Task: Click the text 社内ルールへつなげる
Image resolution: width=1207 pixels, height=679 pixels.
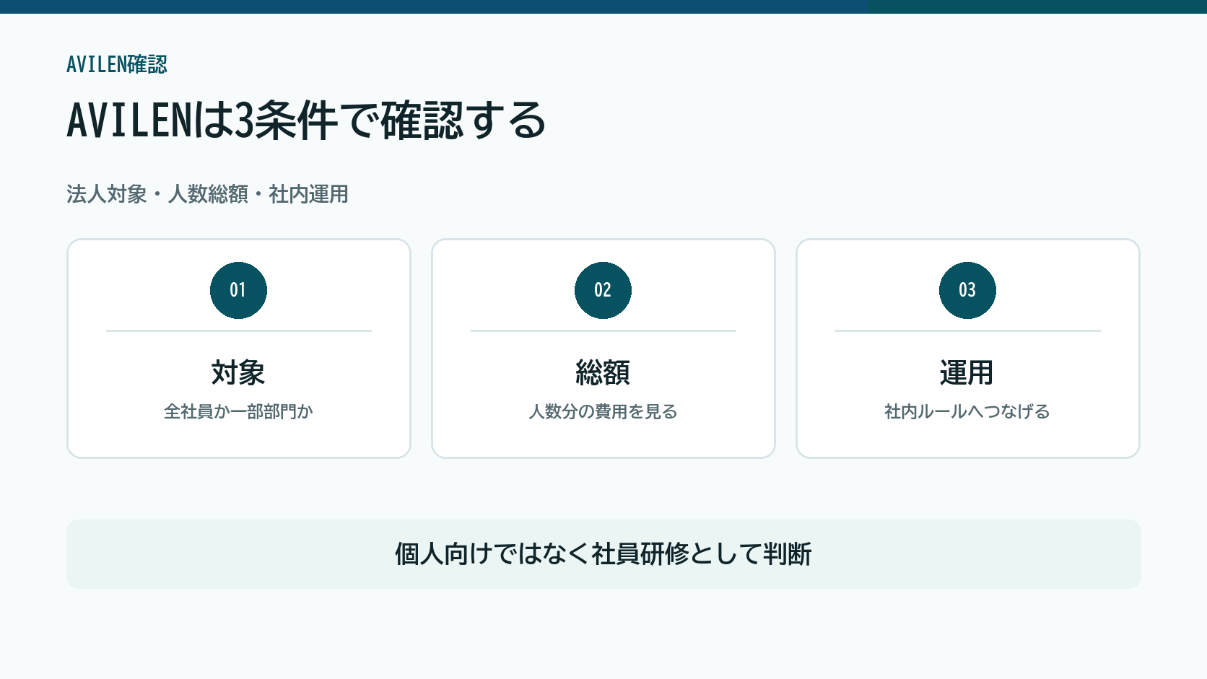Action: click(x=967, y=411)
